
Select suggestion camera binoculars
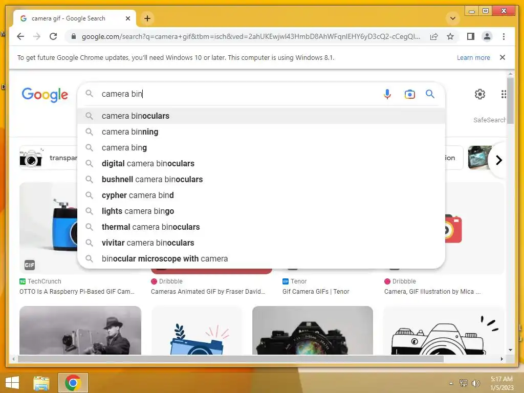[261, 116]
